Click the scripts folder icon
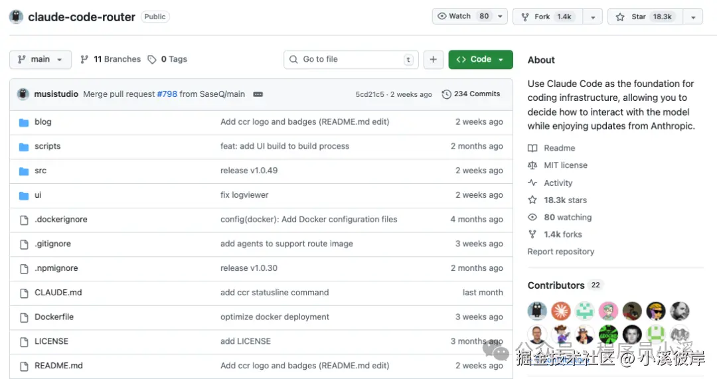 tap(24, 147)
